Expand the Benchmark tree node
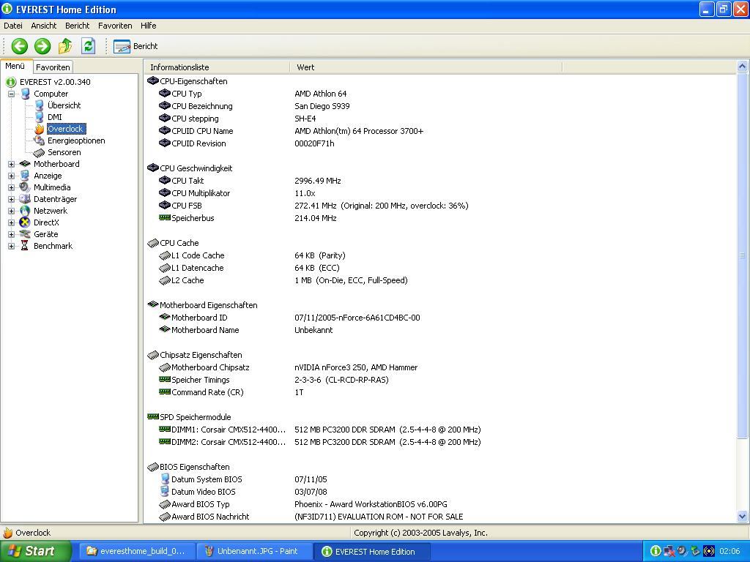The image size is (750, 562). tap(12, 246)
